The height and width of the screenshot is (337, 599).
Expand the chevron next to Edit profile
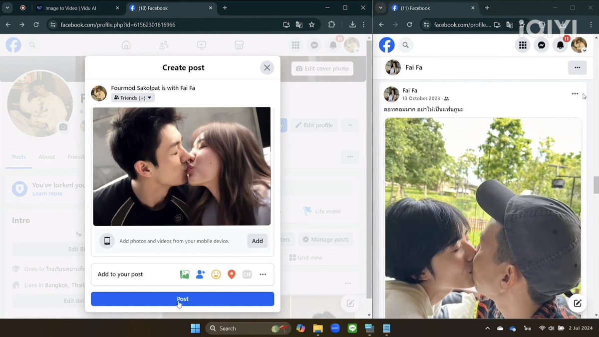[350, 125]
